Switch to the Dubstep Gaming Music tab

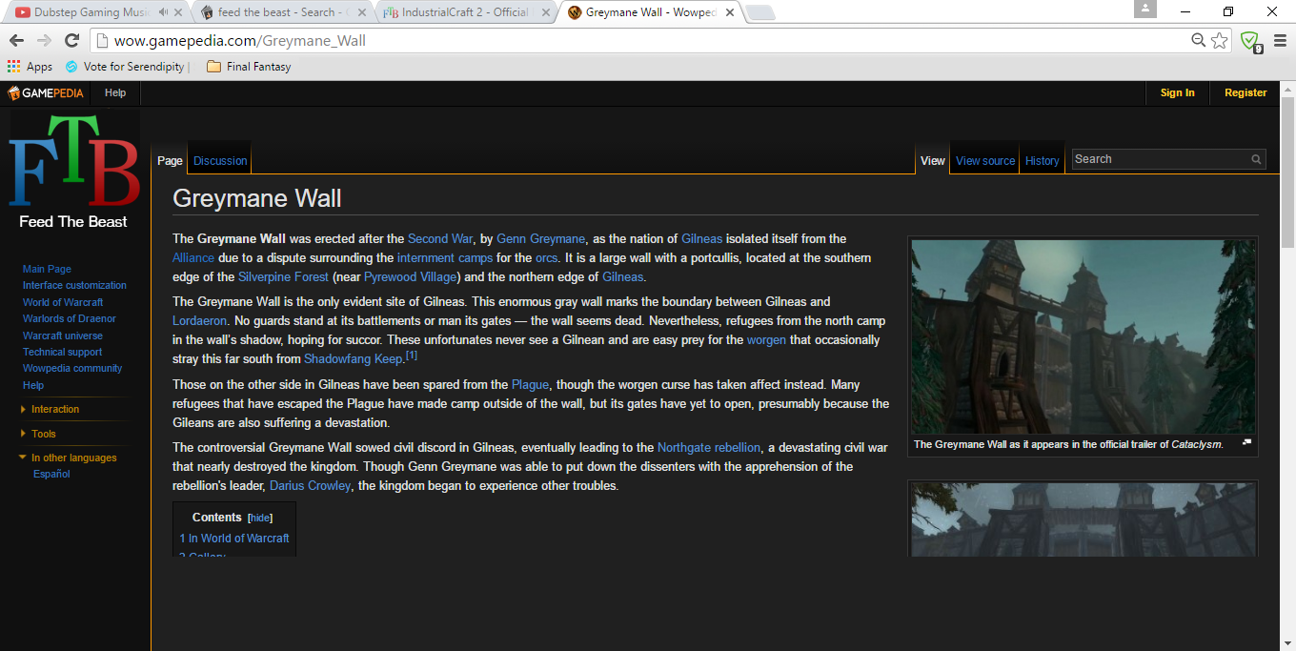pyautogui.click(x=91, y=12)
